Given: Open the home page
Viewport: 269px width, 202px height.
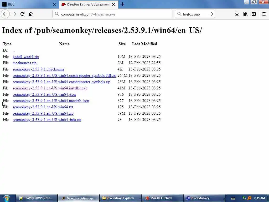Looking at the screenshot, I should tap(31, 14).
